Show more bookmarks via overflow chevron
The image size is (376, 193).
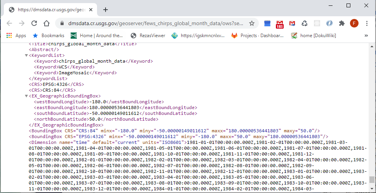coord(366,35)
